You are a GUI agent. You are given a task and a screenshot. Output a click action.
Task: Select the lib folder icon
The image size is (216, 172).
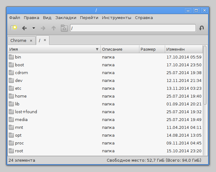11,104
